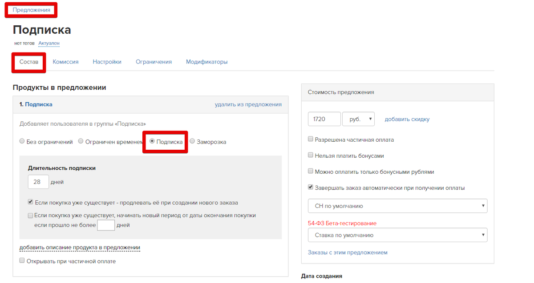
Task: Switch to the Состав tab
Action: pyautogui.click(x=29, y=62)
